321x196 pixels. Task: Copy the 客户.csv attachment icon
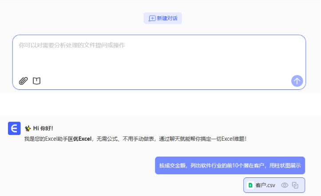tap(295, 185)
